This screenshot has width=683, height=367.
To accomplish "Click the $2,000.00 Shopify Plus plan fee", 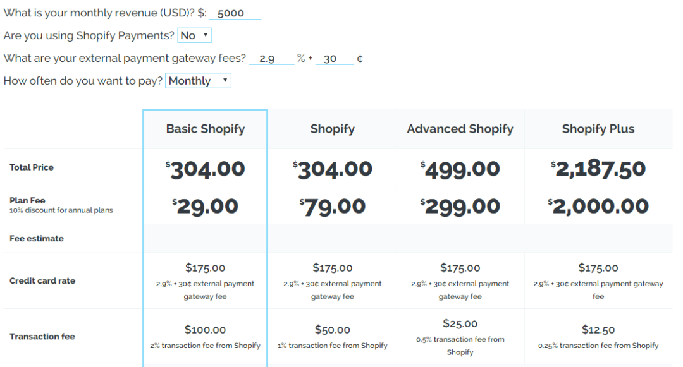I will pos(598,206).
